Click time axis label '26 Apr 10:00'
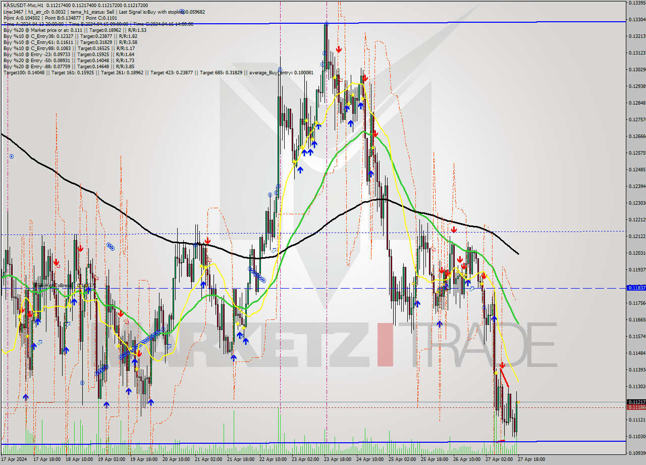 [467, 459]
